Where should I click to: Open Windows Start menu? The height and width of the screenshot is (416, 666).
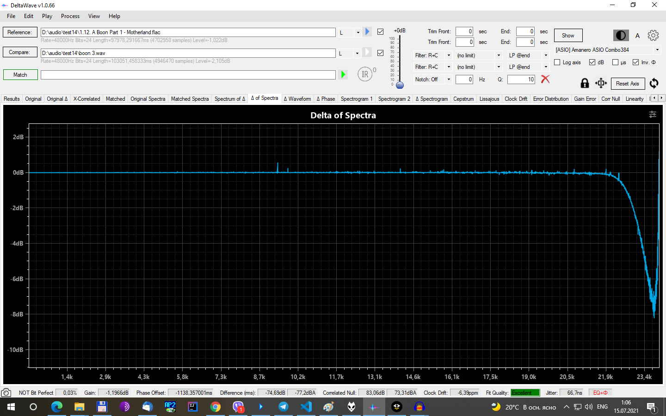(x=11, y=407)
